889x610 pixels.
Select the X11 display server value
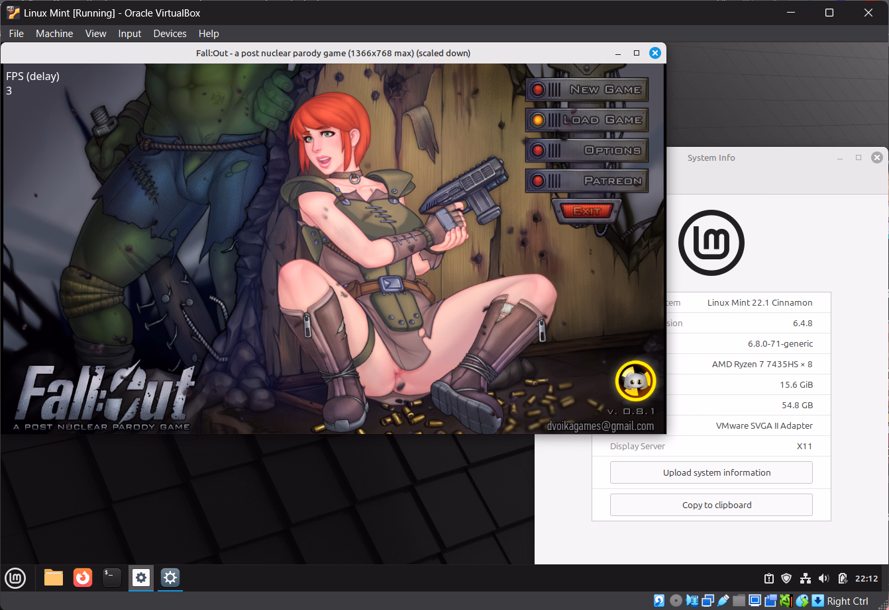[x=805, y=446]
